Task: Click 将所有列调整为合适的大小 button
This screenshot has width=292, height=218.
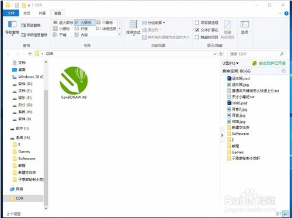Action: click(166, 37)
